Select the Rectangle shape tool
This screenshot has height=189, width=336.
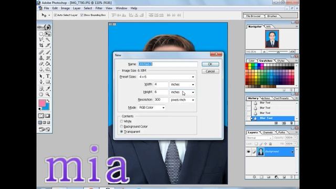point(48,82)
